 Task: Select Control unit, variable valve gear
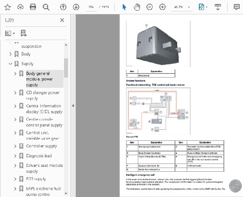click(x=43, y=135)
